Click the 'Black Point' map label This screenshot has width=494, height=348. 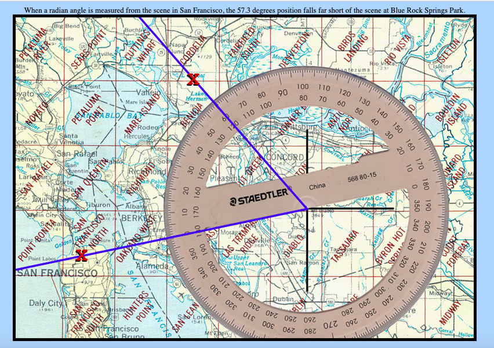[84, 86]
